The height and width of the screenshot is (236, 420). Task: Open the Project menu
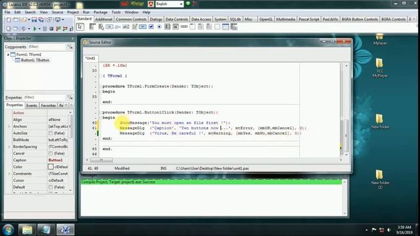pyautogui.click(x=73, y=12)
